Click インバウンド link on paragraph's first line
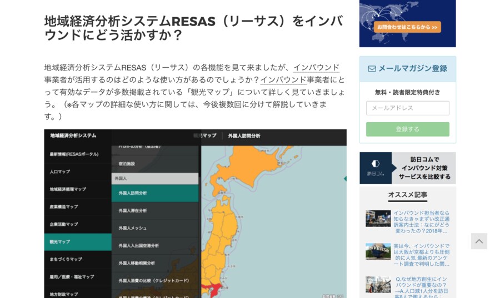 pos(316,67)
